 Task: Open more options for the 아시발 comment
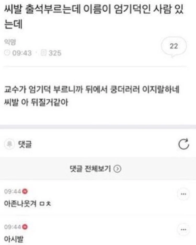pyautogui.click(x=183, y=229)
